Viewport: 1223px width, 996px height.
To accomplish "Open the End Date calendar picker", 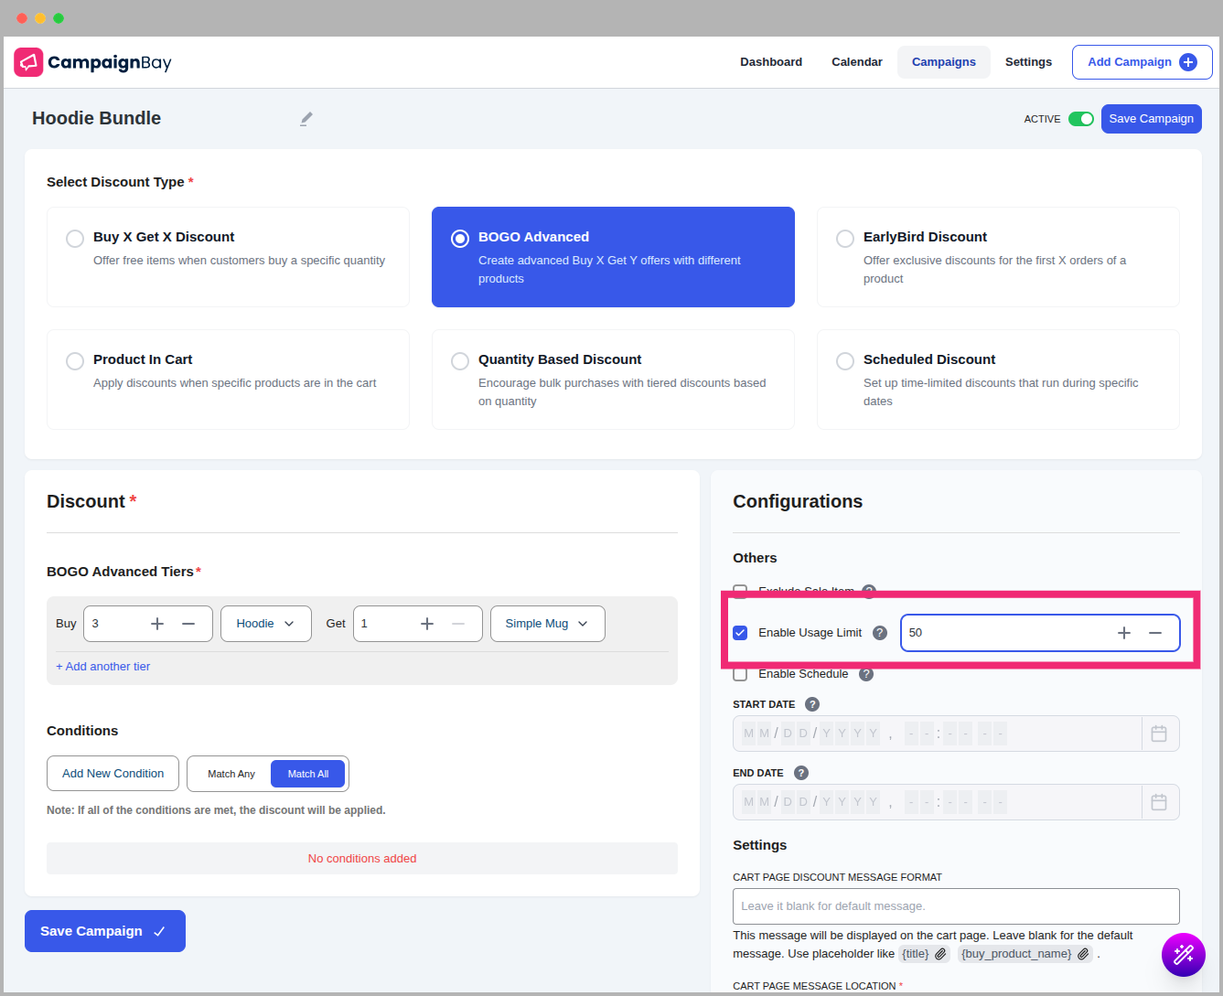I will (x=1159, y=802).
